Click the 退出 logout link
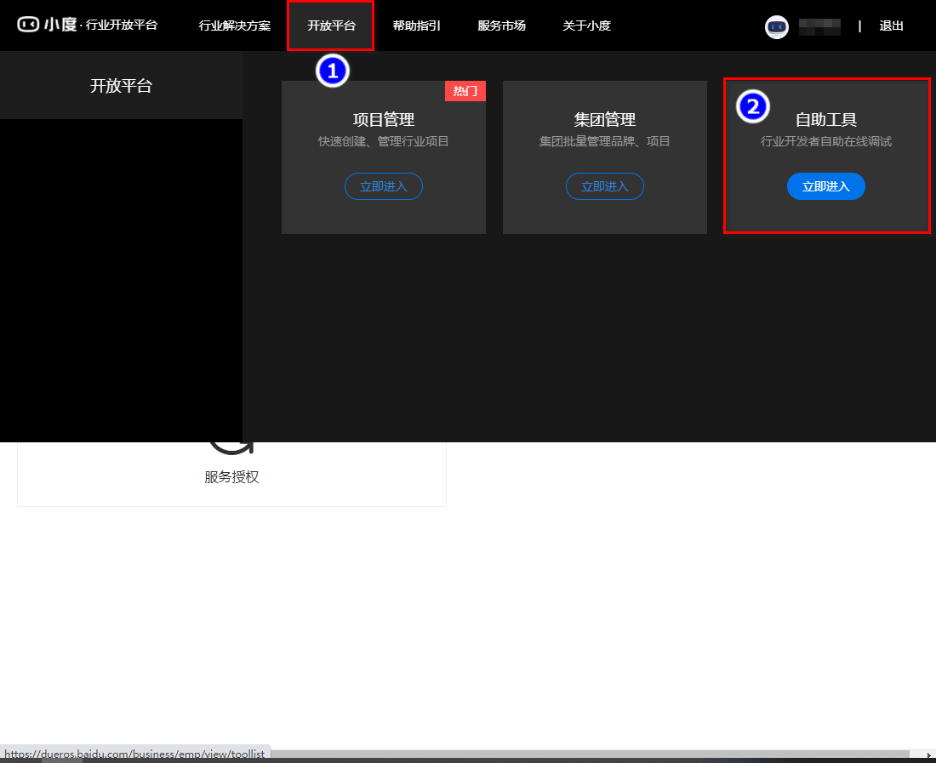The image size is (936, 763). [891, 26]
